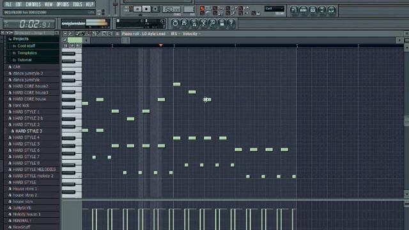Open the piano roll wrench tools menu
409x230 pixels.
(70, 34)
